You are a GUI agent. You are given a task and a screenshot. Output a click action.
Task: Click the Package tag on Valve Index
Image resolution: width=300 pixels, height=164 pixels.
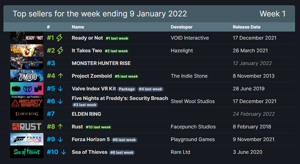[127, 89]
